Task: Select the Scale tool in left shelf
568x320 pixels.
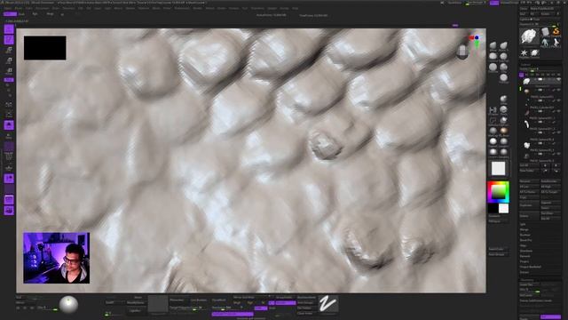Action: click(x=9, y=60)
